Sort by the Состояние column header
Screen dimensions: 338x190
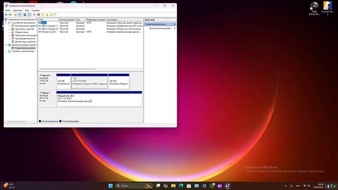124,20
